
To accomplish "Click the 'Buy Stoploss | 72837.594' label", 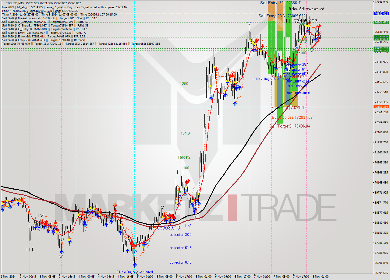I will tap(293, 117).
